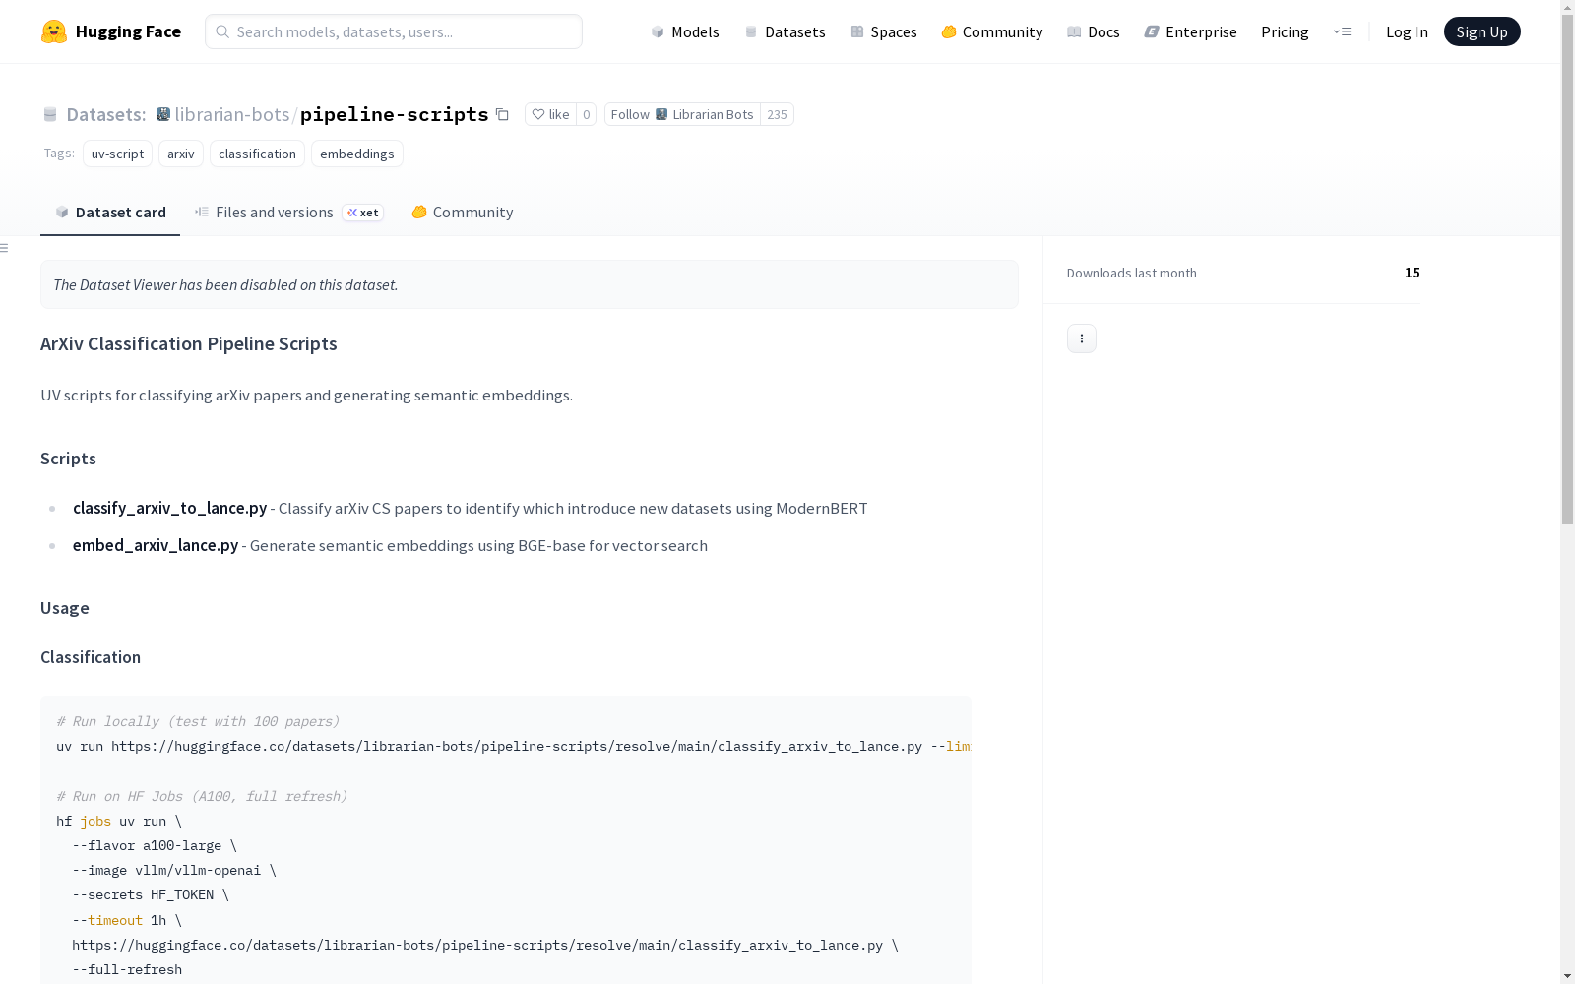Switch to the Files and versions tab
Screen dimensions: 1575x984
pos(289,212)
